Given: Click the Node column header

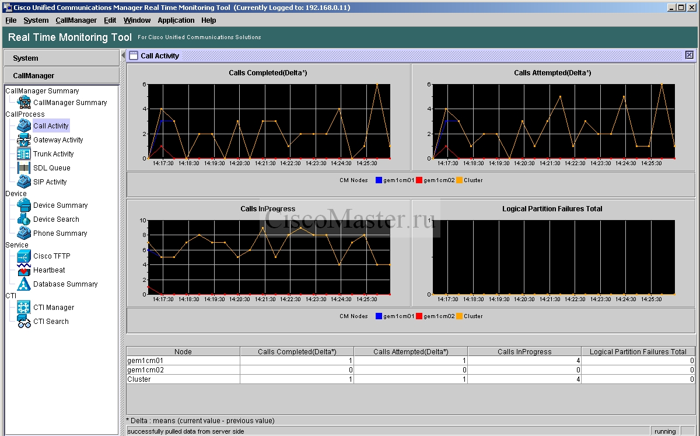Looking at the screenshot, I should (x=183, y=351).
